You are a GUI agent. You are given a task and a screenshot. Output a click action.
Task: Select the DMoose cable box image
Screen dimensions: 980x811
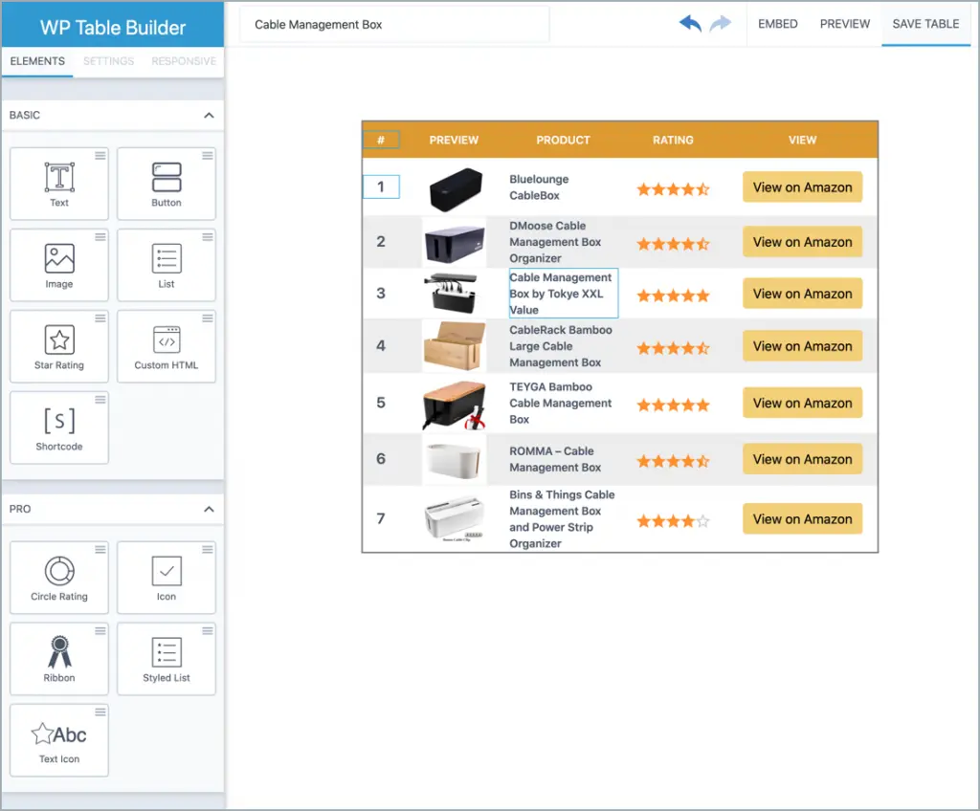tap(455, 242)
